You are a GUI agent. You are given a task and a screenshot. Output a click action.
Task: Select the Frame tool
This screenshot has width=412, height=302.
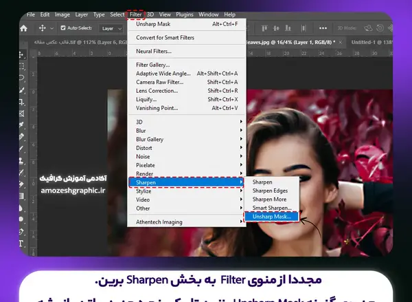click(22, 114)
